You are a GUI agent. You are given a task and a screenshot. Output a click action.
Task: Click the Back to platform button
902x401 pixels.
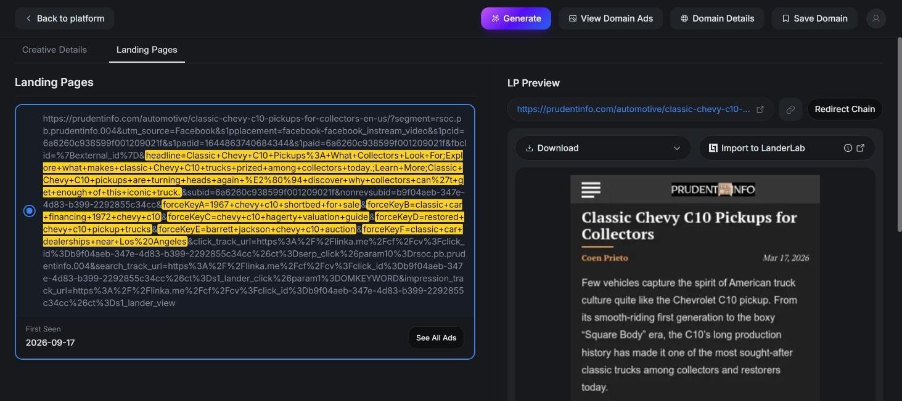[64, 18]
